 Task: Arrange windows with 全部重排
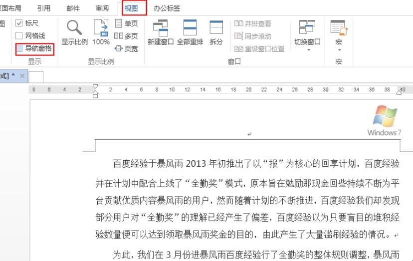tap(190, 32)
